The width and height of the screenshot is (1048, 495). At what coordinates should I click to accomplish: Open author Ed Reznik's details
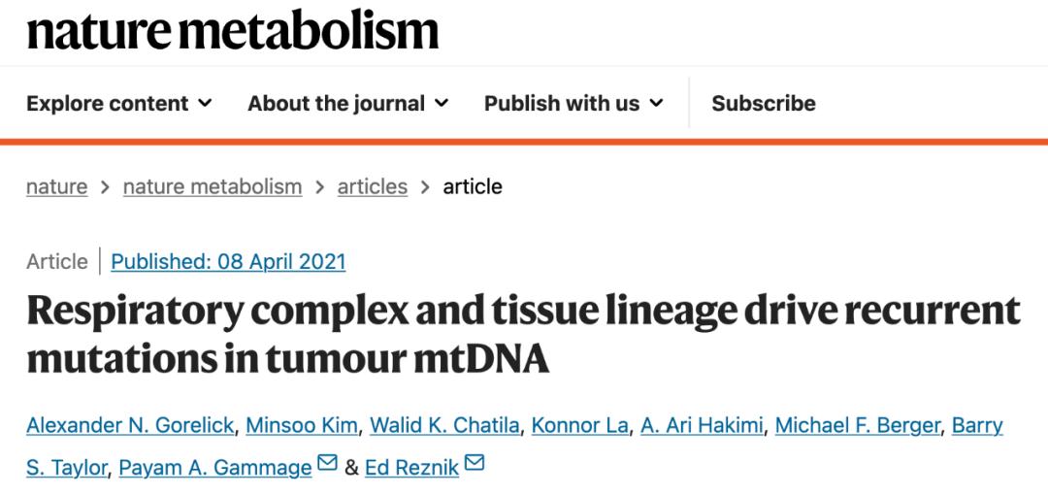click(411, 468)
